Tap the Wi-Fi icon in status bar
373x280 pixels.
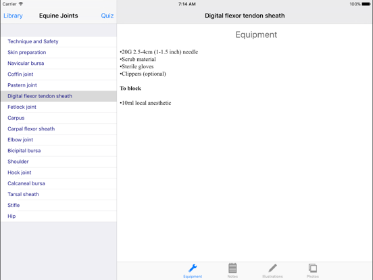coord(21,4)
